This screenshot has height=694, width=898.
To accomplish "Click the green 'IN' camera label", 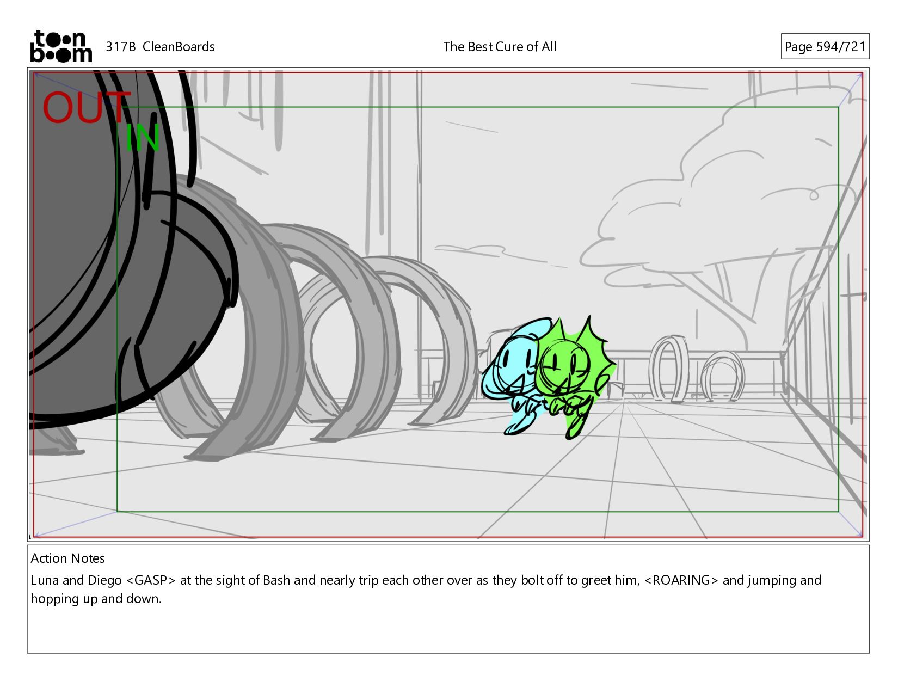I will (x=143, y=138).
